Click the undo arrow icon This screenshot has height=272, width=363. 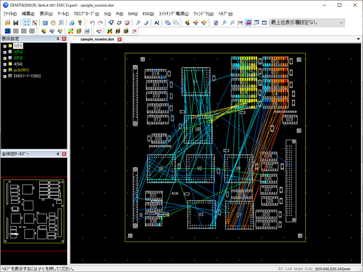(x=92, y=23)
